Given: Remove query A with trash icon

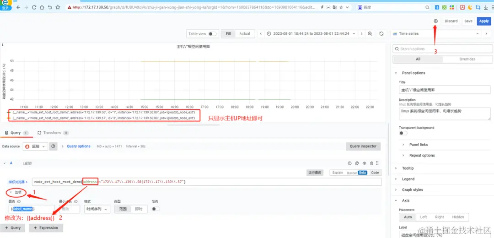Looking at the screenshot, I should pos(372,163).
